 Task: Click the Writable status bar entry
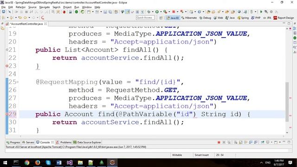(177, 155)
